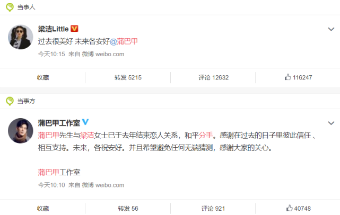Click the green bubble icon next to 当事人
The width and height of the screenshot is (340, 215).
pyautogui.click(x=10, y=7)
